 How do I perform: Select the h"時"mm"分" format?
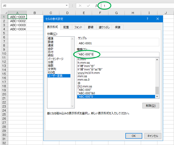(116, 66)
